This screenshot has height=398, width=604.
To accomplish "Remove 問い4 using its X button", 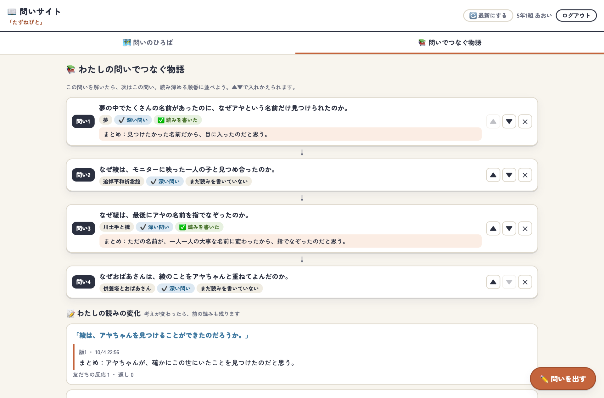I will pos(525,282).
